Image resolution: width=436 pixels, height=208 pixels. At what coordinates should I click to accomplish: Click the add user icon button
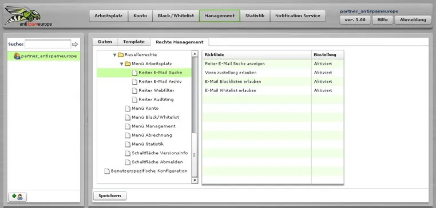[x=18, y=197]
